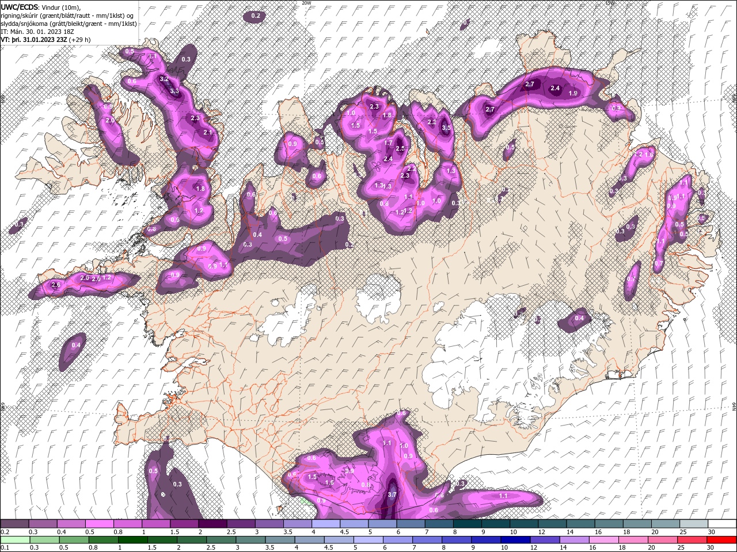This screenshot has width=737, height=552.
Task: Click the 'VT: þri. 31.01.2023 23Z' valid time
Action: click(x=35, y=40)
